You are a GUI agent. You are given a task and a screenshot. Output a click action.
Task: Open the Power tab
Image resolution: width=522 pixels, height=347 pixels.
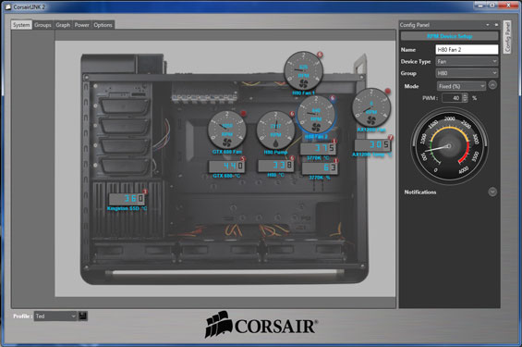[82, 25]
